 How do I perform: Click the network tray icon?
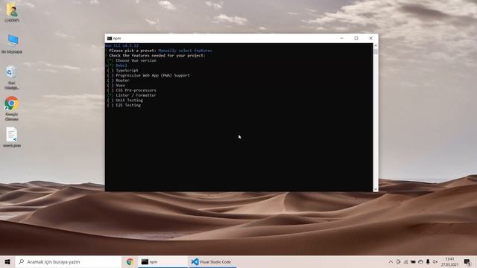coord(405,261)
